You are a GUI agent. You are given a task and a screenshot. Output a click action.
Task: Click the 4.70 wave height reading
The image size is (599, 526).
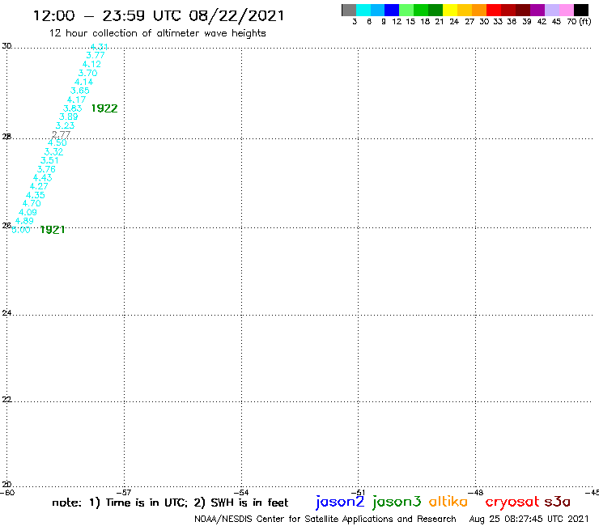32,204
